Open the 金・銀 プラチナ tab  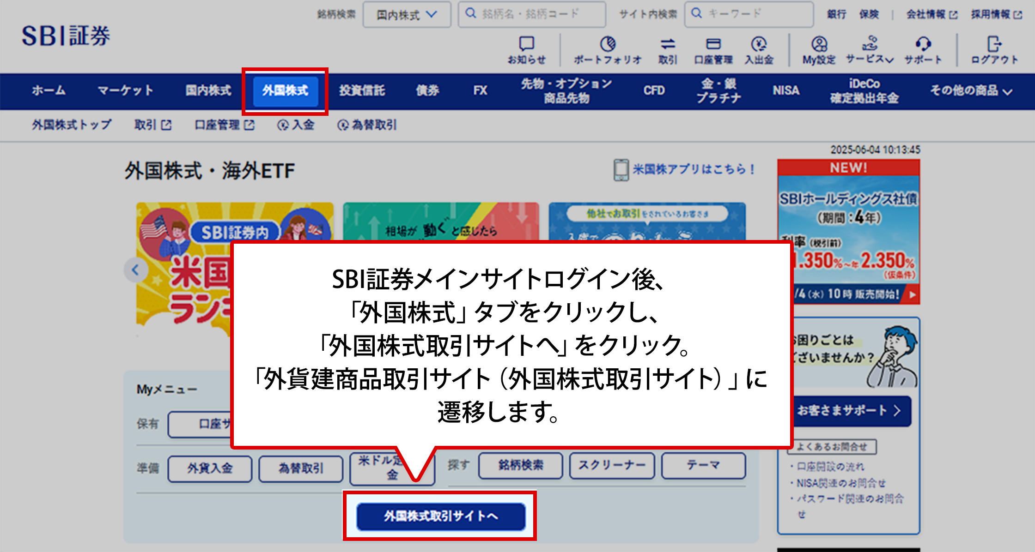718,91
